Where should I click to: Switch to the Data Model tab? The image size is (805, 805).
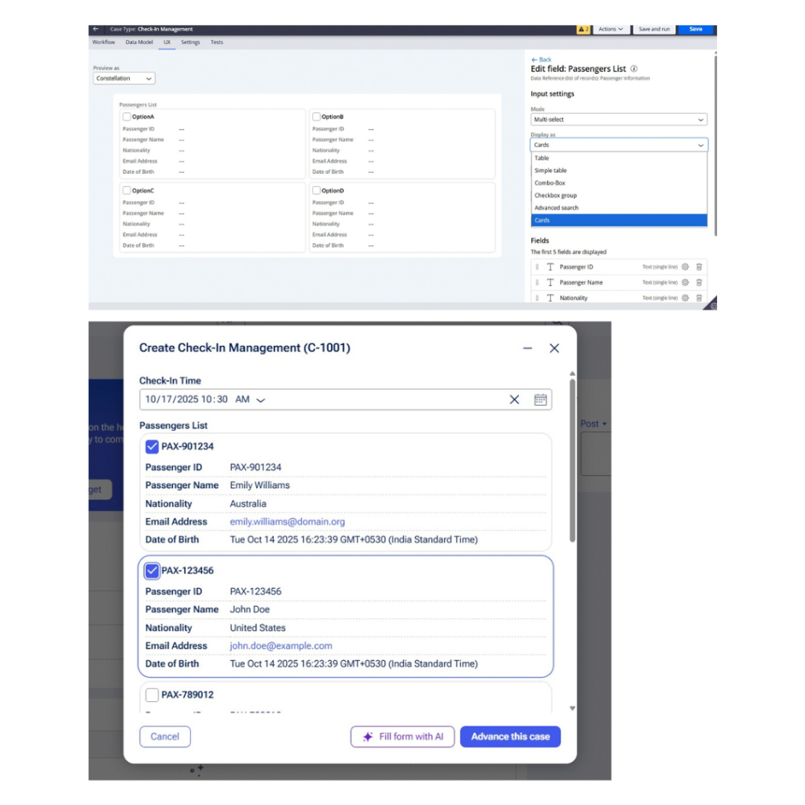[x=139, y=42]
